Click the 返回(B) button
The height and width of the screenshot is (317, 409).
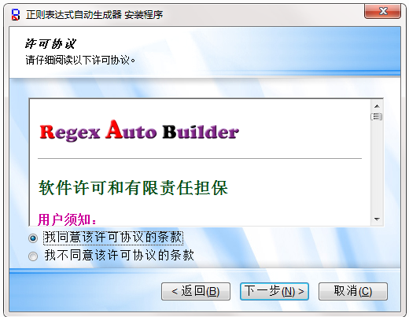[x=196, y=291]
